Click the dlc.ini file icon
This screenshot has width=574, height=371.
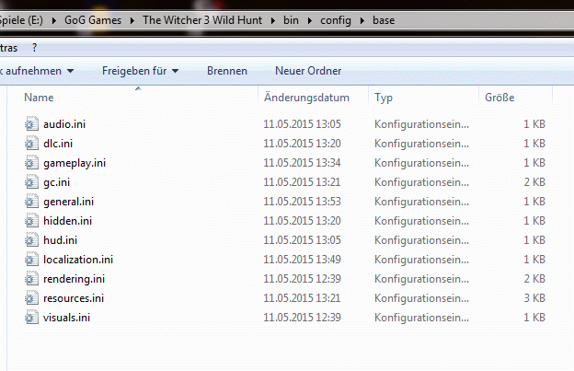[31, 144]
